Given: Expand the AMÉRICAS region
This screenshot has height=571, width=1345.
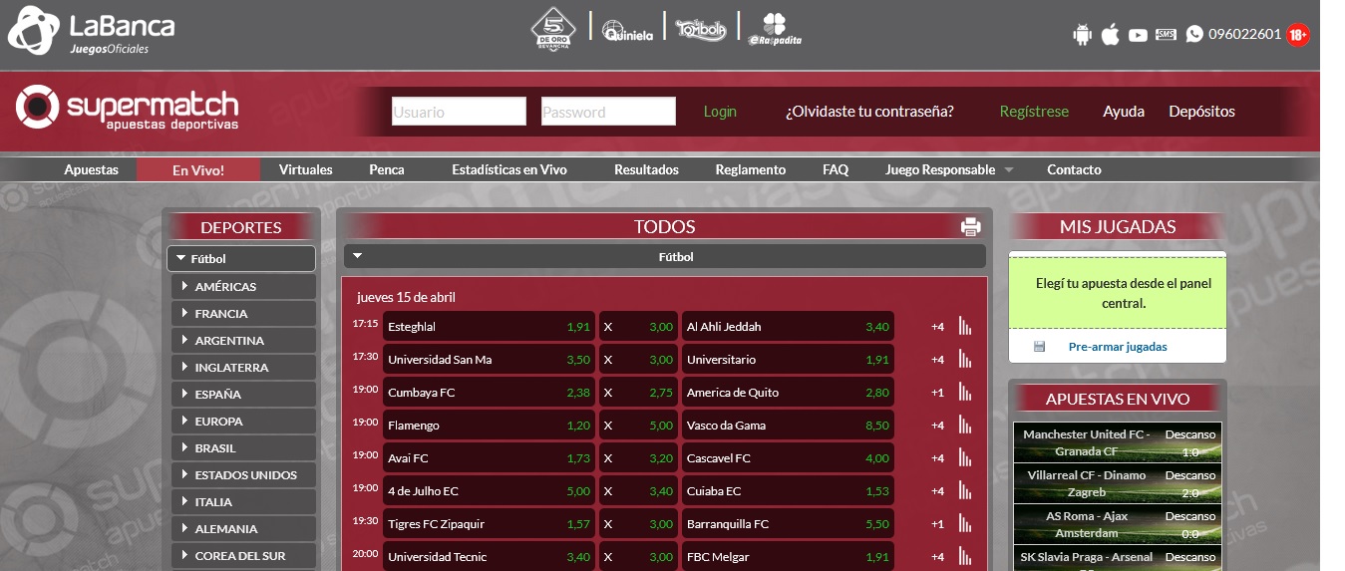Looking at the screenshot, I should coord(243,286).
